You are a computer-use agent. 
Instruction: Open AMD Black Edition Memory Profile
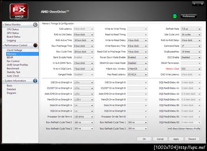coord(184,129)
